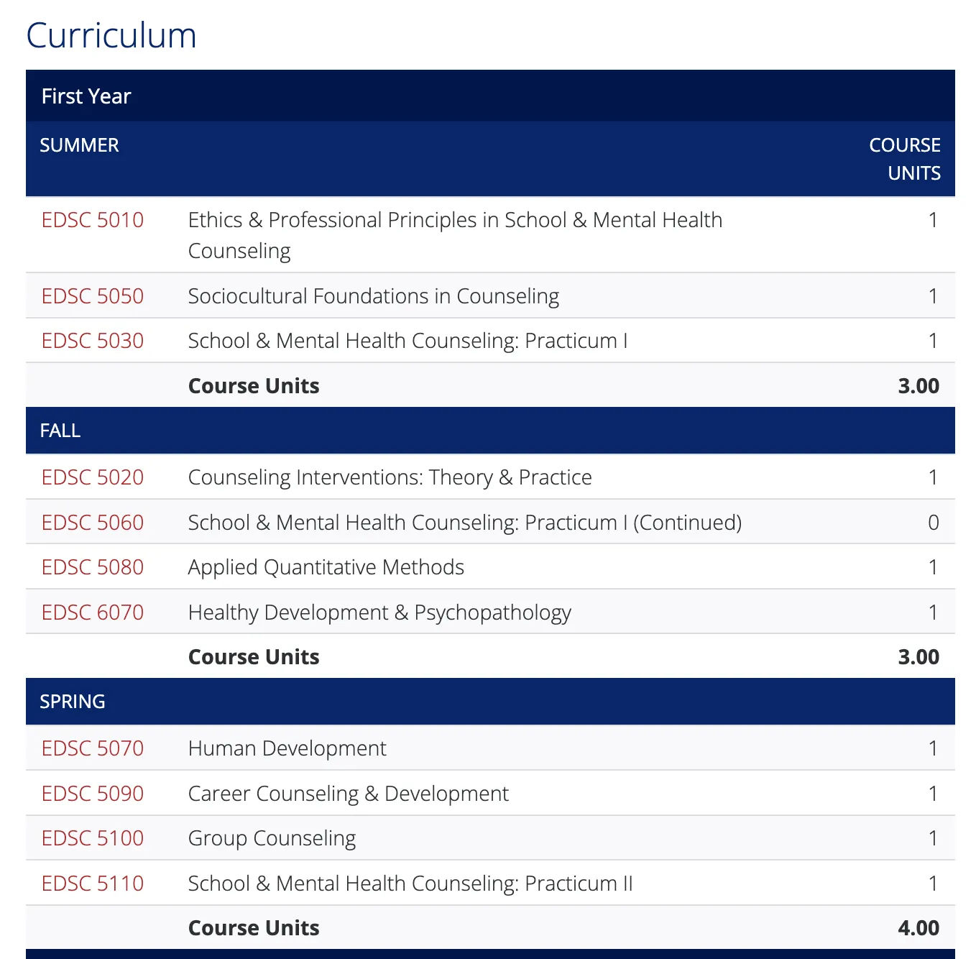
Task: Click the EDSC 5080 link
Action: click(93, 567)
